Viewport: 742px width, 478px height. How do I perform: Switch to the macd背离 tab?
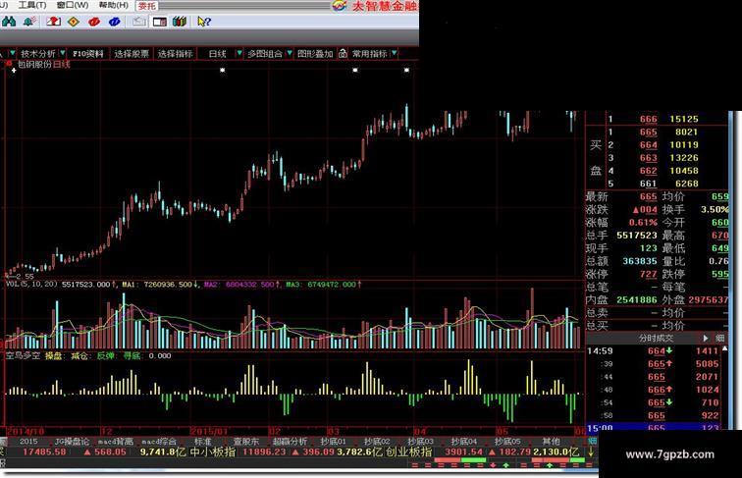[116, 441]
